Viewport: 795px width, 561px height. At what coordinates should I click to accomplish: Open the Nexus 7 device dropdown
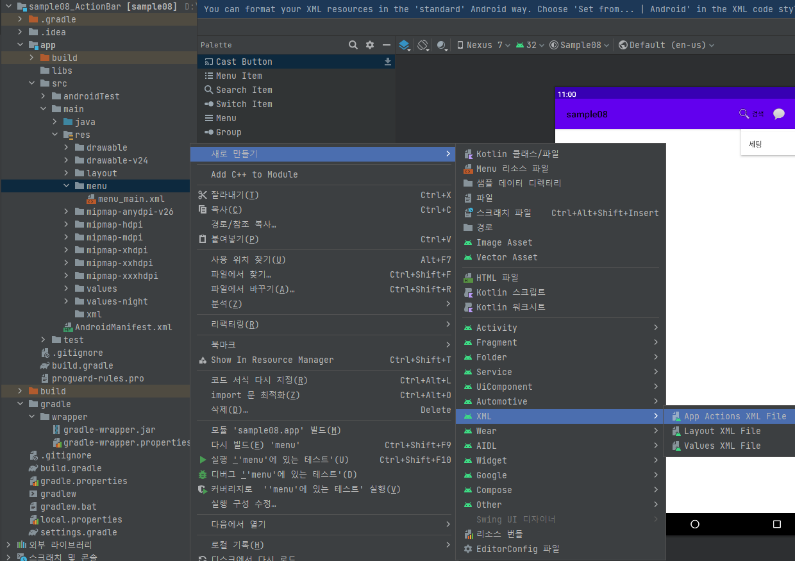tap(483, 45)
